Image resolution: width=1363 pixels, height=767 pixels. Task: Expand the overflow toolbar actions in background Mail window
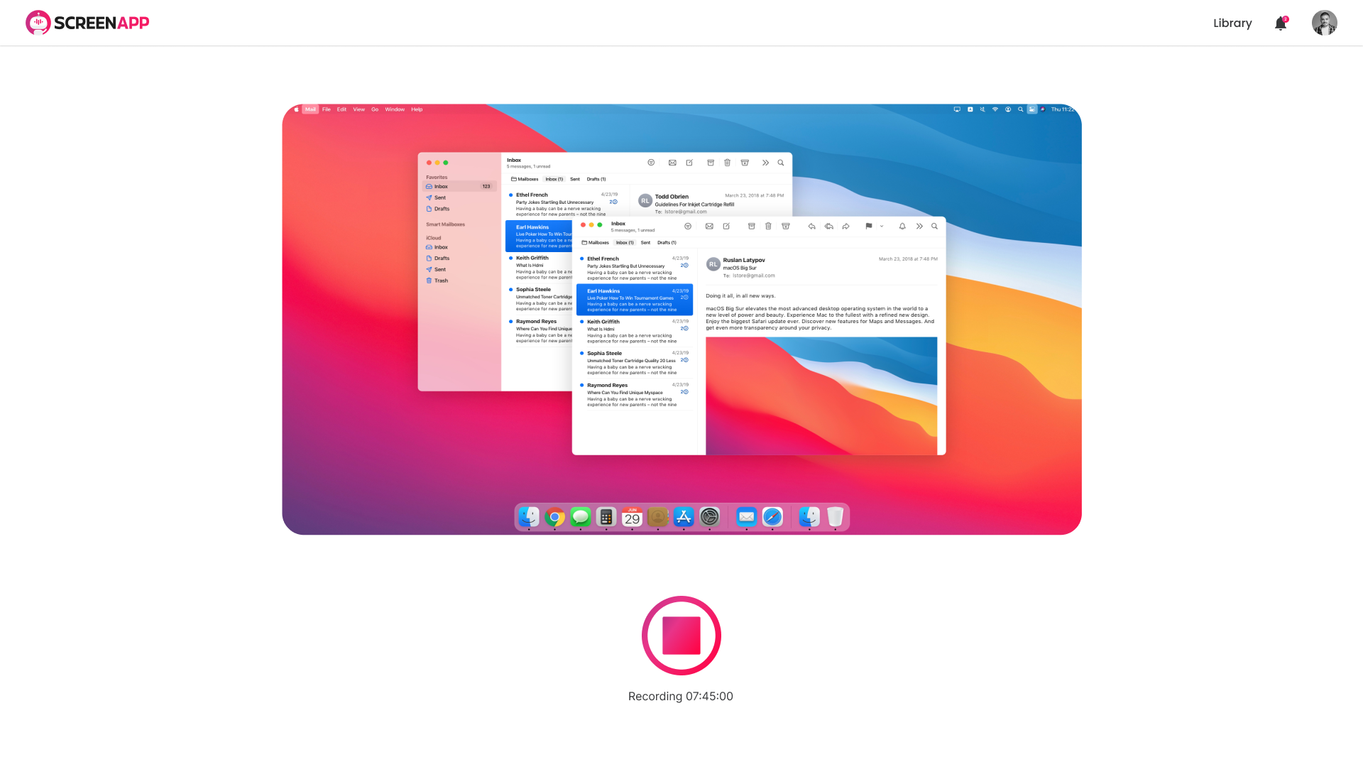(x=765, y=162)
